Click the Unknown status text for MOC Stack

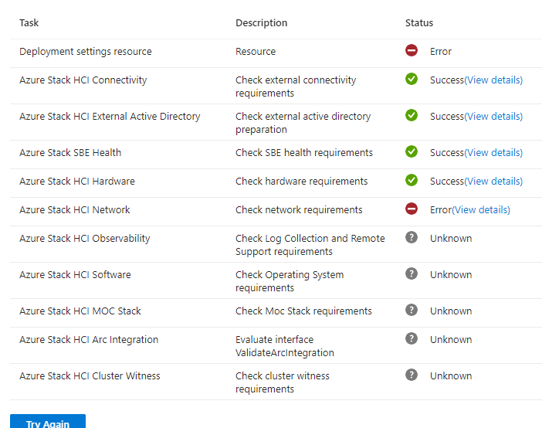(x=451, y=311)
